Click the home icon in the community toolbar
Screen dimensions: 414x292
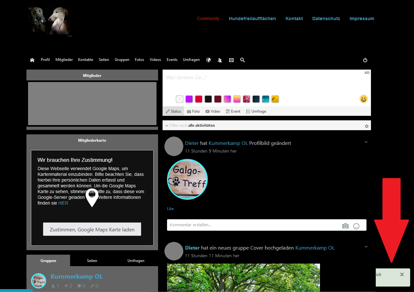click(32, 60)
